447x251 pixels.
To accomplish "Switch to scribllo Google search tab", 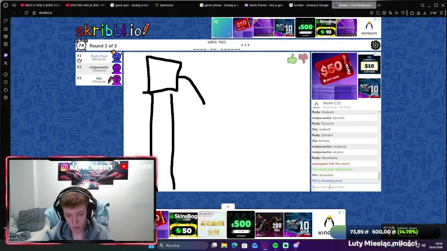I will click(x=309, y=5).
